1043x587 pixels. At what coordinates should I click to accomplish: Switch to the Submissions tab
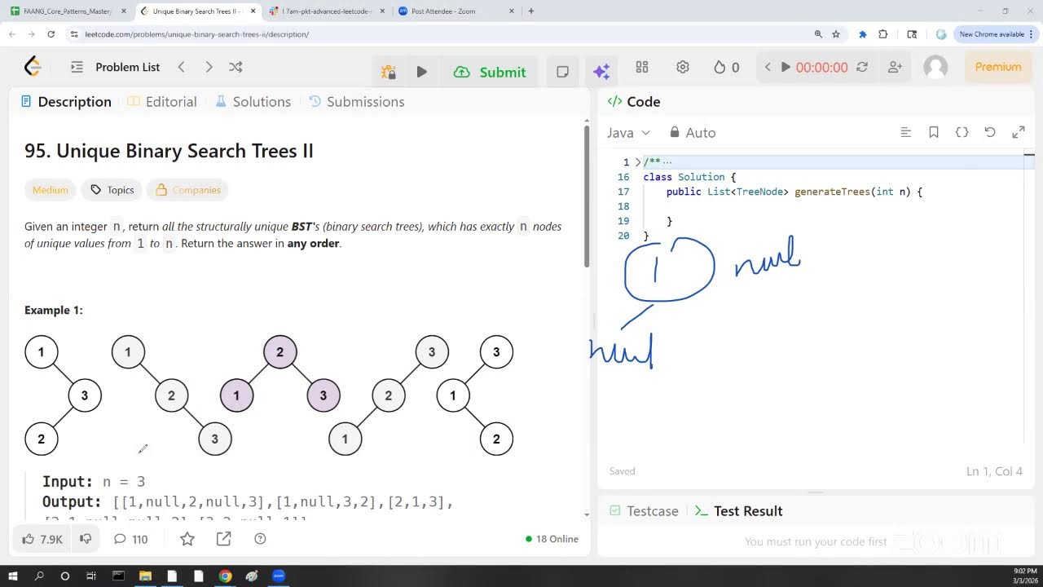coord(357,102)
